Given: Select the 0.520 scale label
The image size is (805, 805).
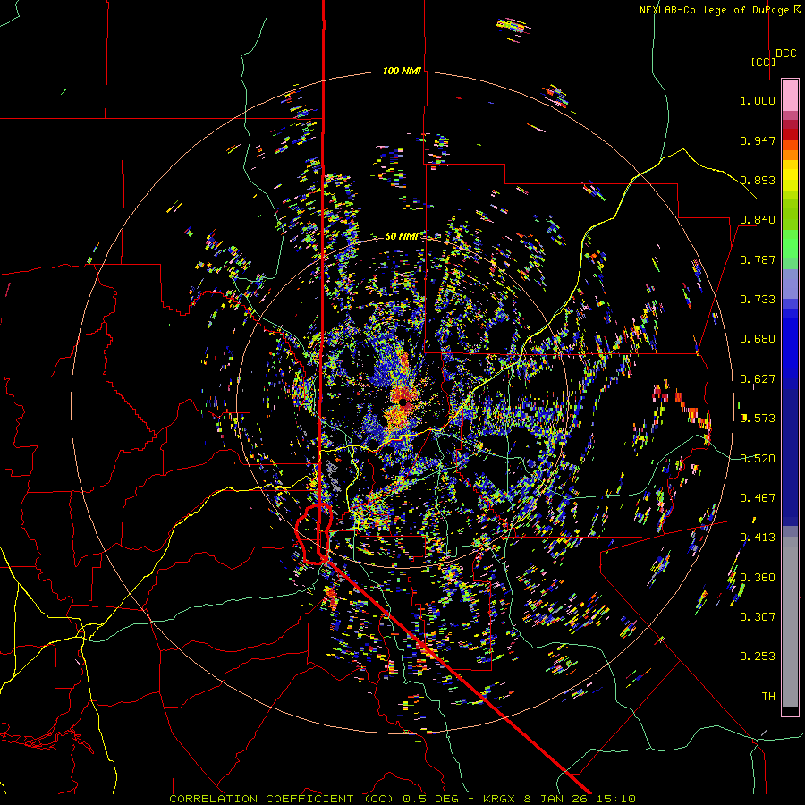Looking at the screenshot, I should [758, 459].
